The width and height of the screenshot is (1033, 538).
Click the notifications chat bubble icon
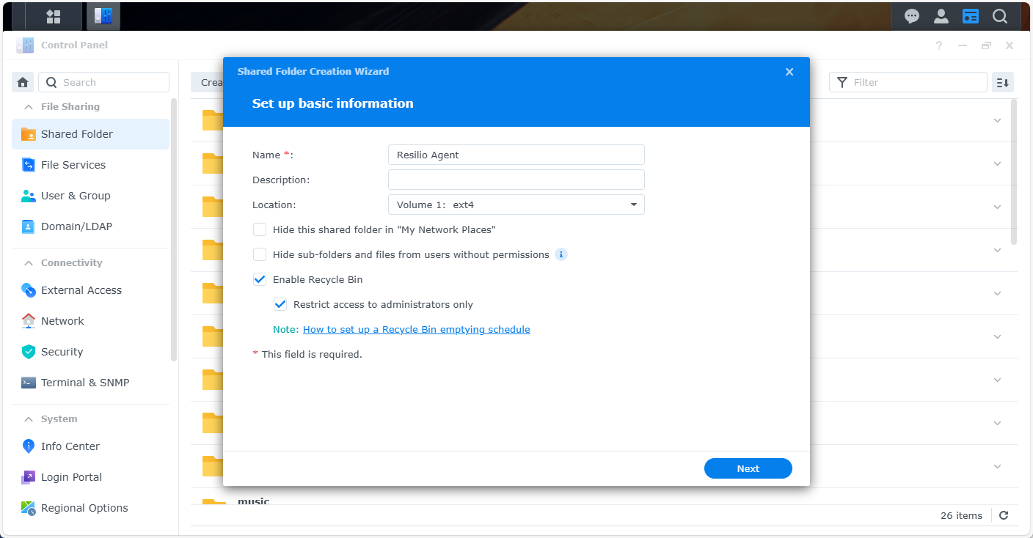(x=912, y=16)
